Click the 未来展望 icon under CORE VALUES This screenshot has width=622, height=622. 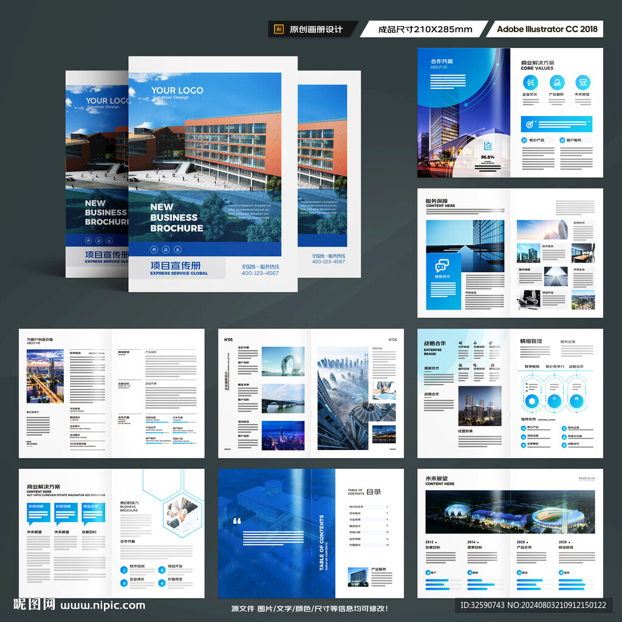pyautogui.click(x=583, y=83)
